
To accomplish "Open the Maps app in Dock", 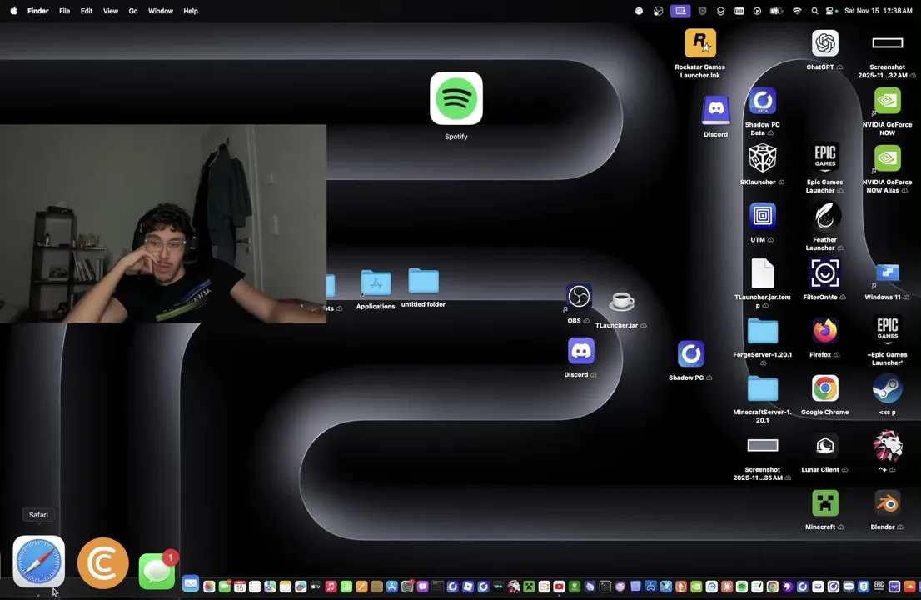I will 270,587.
